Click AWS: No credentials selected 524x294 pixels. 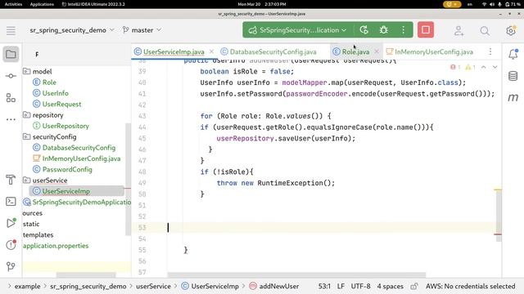pyautogui.click(x=470, y=286)
